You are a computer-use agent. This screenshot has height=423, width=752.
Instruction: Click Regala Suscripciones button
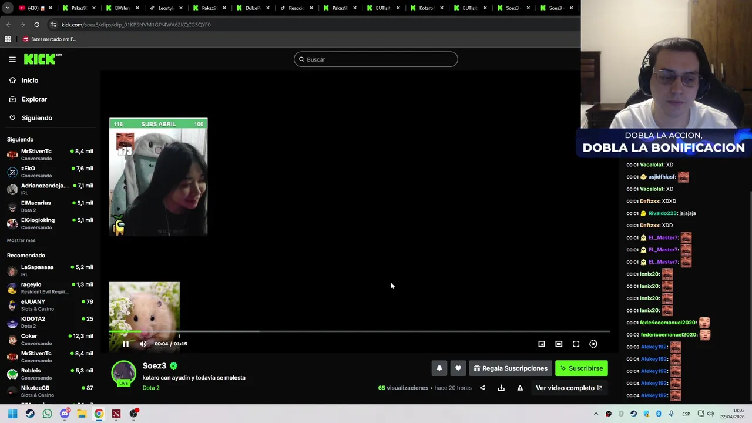click(511, 368)
